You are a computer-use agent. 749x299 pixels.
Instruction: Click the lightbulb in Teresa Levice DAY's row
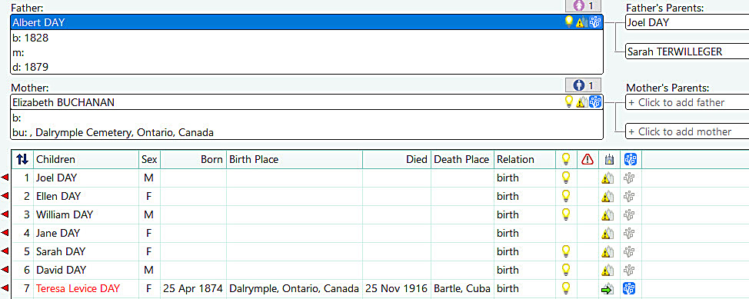tap(566, 288)
